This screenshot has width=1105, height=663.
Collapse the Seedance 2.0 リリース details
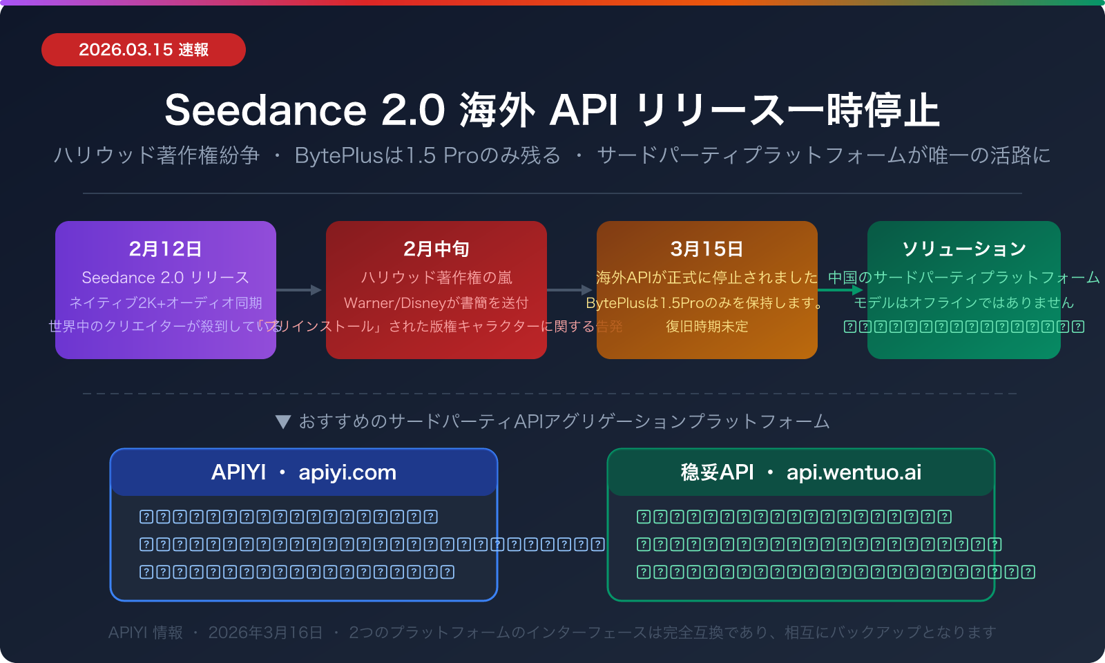(x=165, y=278)
